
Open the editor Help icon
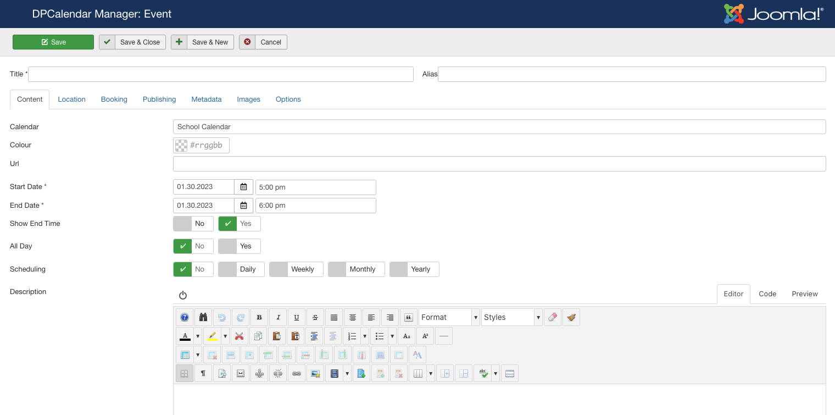click(185, 317)
